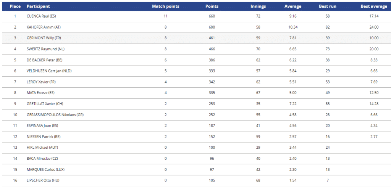
Task: Click the Best average column header
Action: click(374, 6)
